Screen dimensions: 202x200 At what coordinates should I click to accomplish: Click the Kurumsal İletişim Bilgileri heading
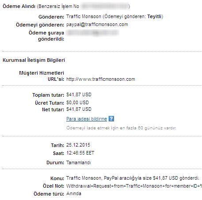[x=34, y=60]
